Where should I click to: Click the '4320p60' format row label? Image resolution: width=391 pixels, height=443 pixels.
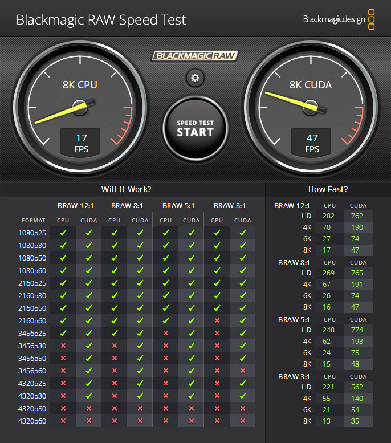(32, 421)
